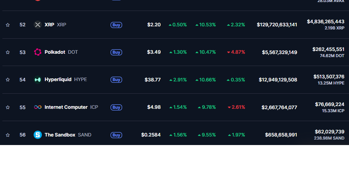Image resolution: width=349 pixels, height=196 pixels.
Task: Click Buy beside Internet Computer ICP
Action: (x=116, y=107)
